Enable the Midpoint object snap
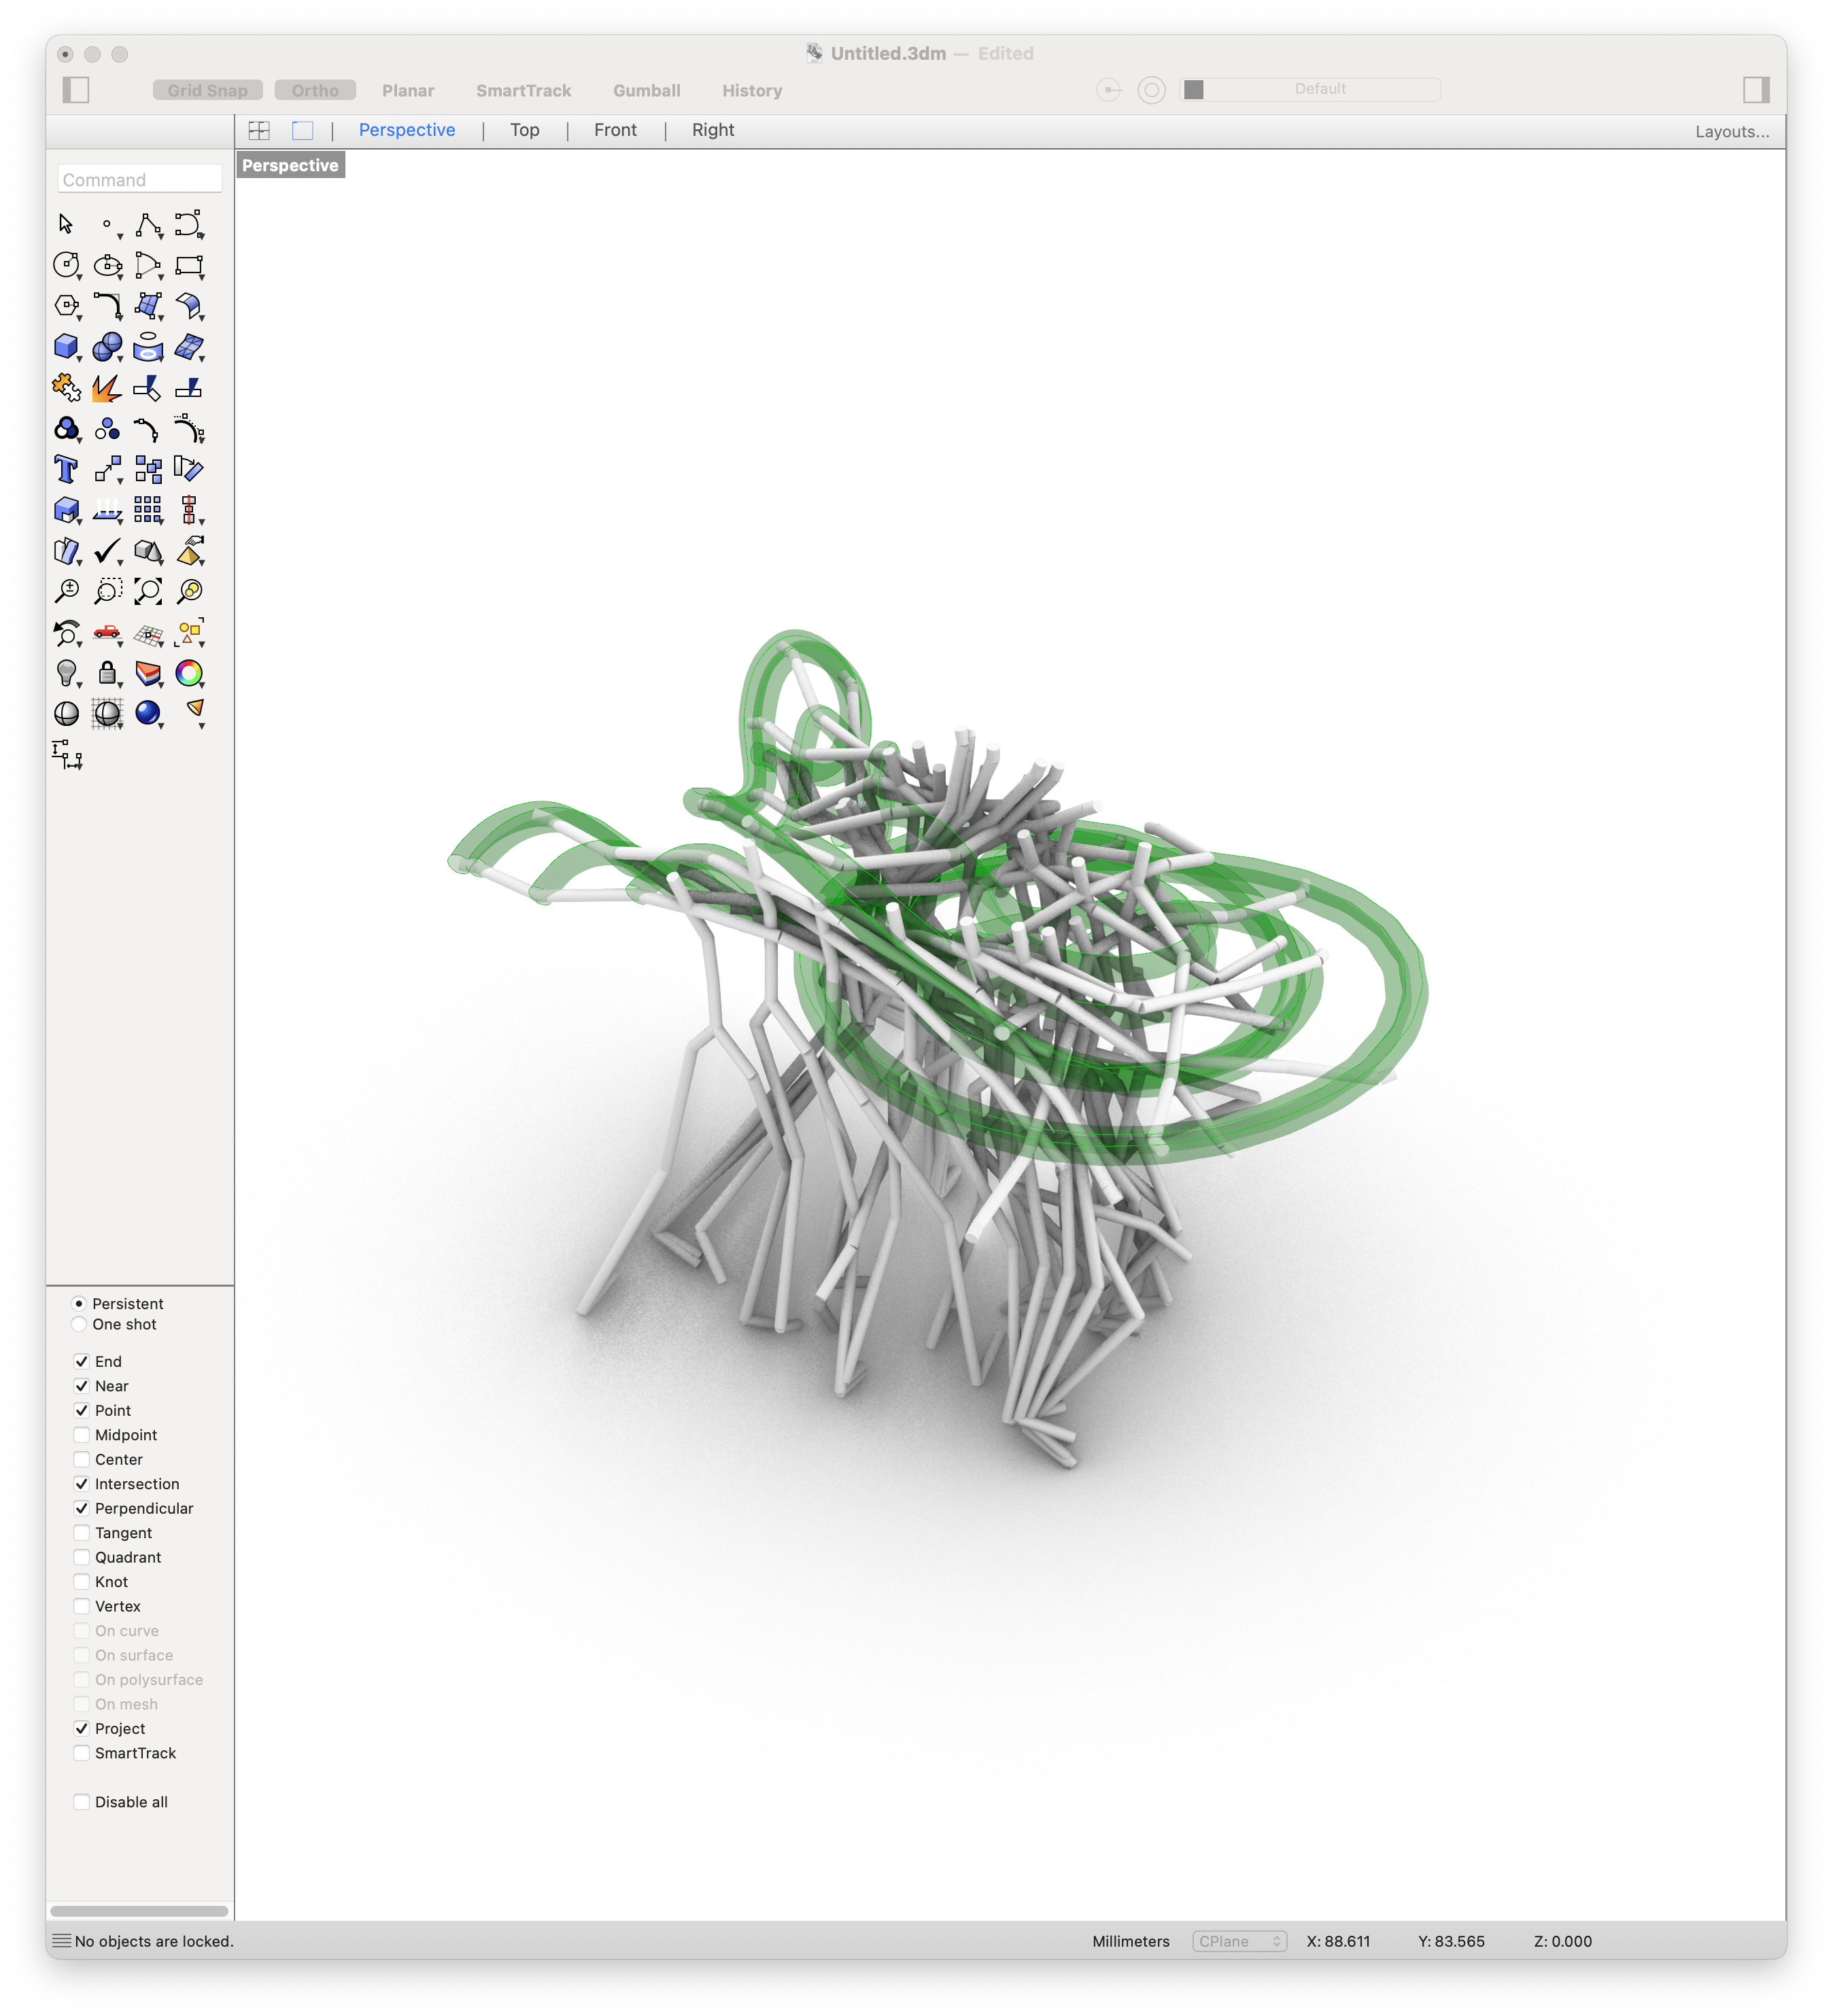Viewport: 1833px width, 2016px height. 81,1434
